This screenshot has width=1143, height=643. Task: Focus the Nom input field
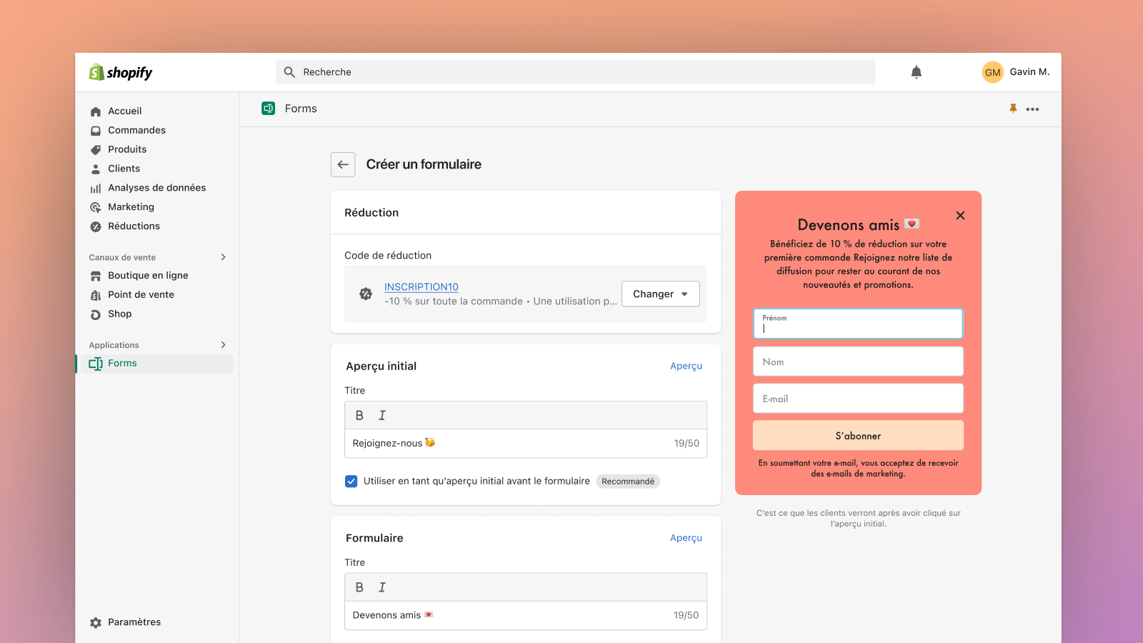click(x=858, y=362)
